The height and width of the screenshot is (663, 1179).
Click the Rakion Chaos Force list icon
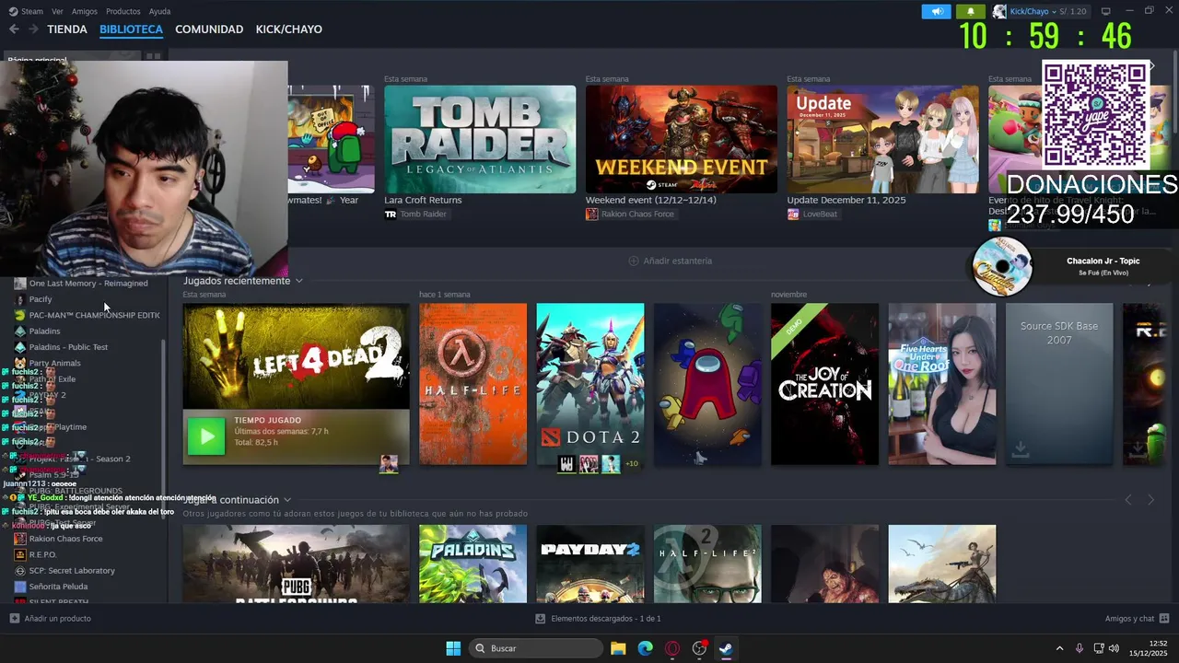click(x=20, y=539)
